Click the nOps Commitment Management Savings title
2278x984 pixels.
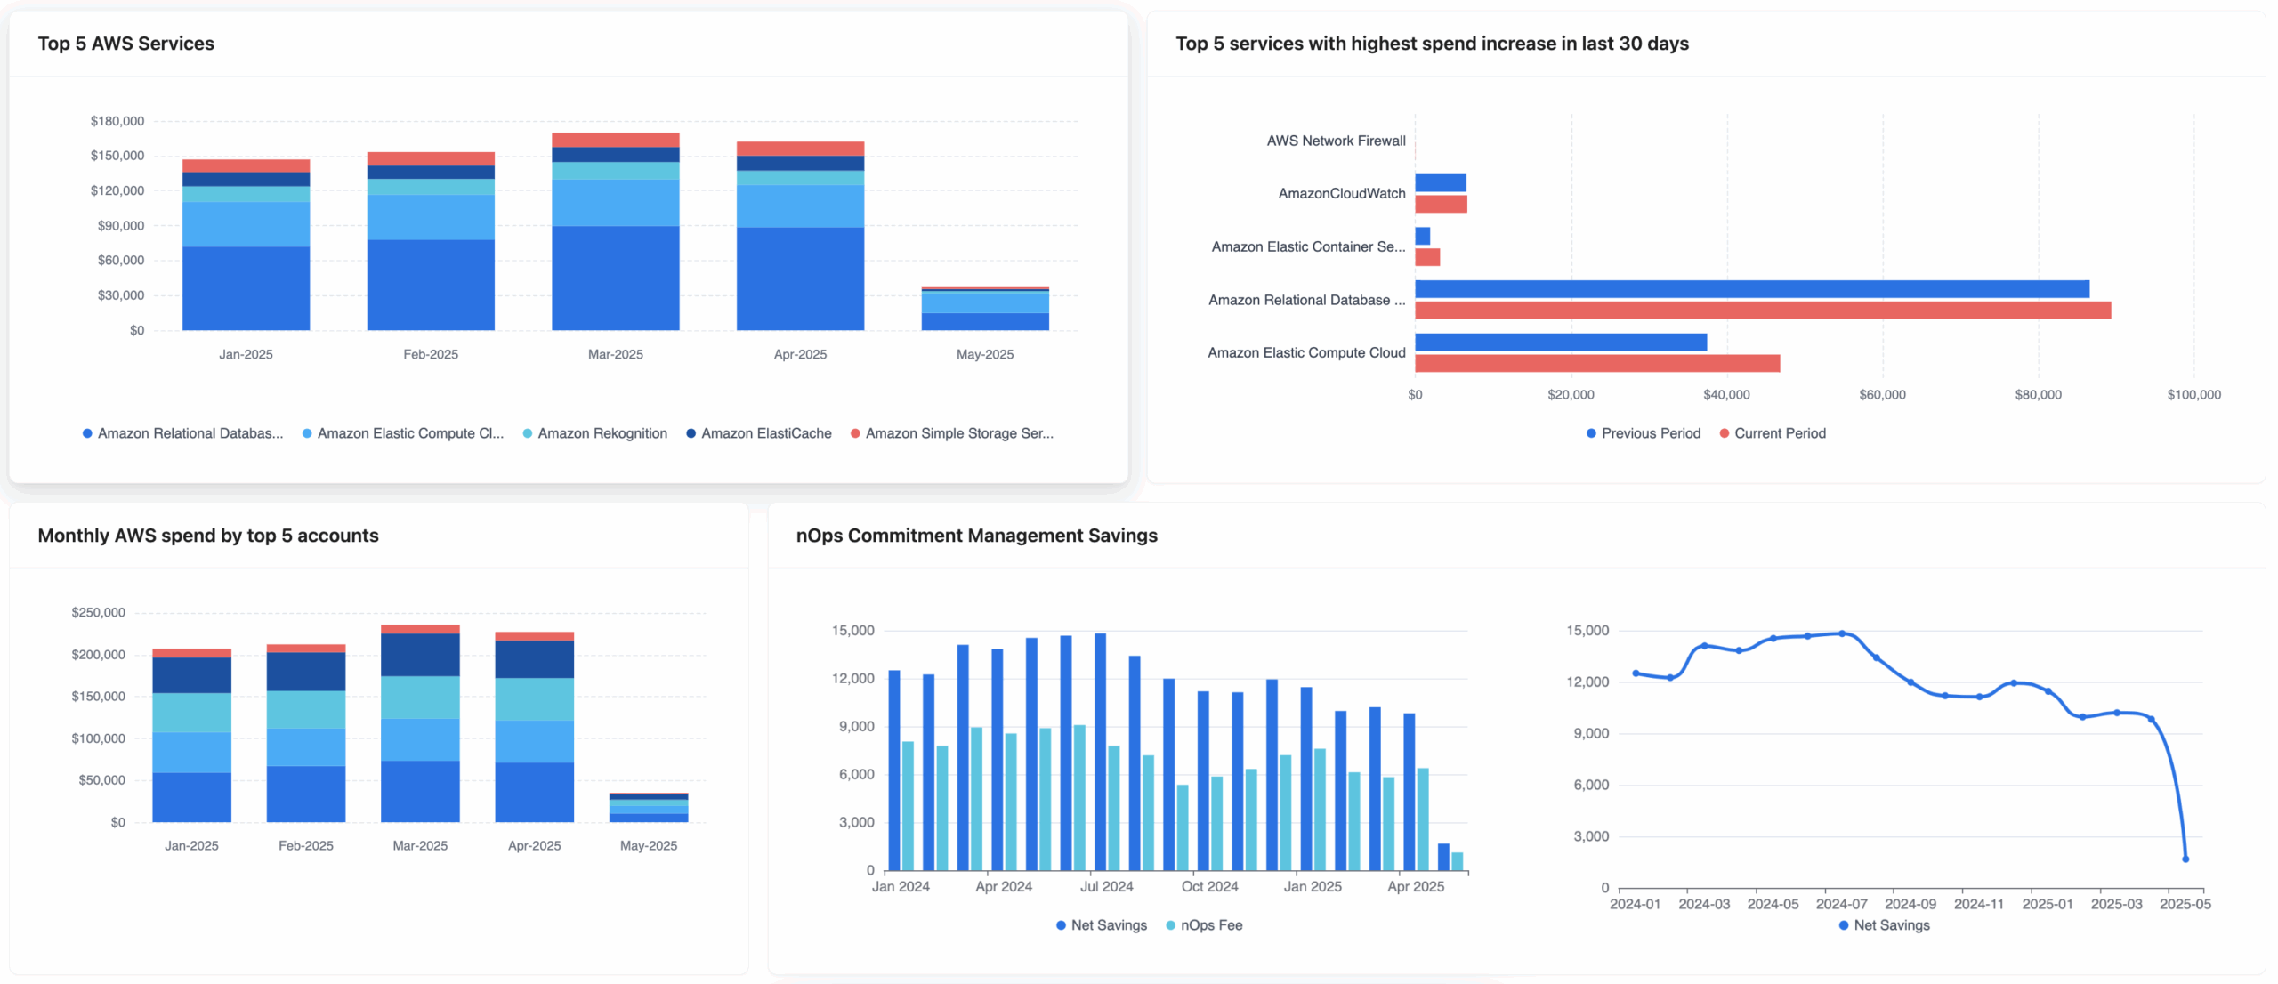976,536
